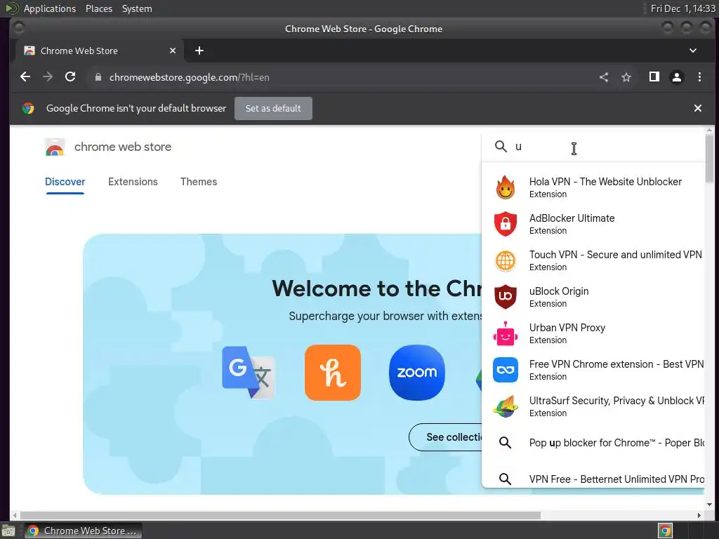Select the Hola VPN flame icon

[506, 187]
